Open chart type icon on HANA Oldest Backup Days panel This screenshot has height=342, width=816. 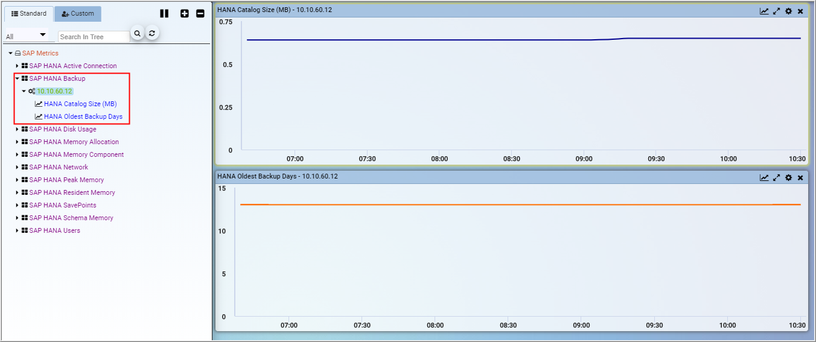764,177
